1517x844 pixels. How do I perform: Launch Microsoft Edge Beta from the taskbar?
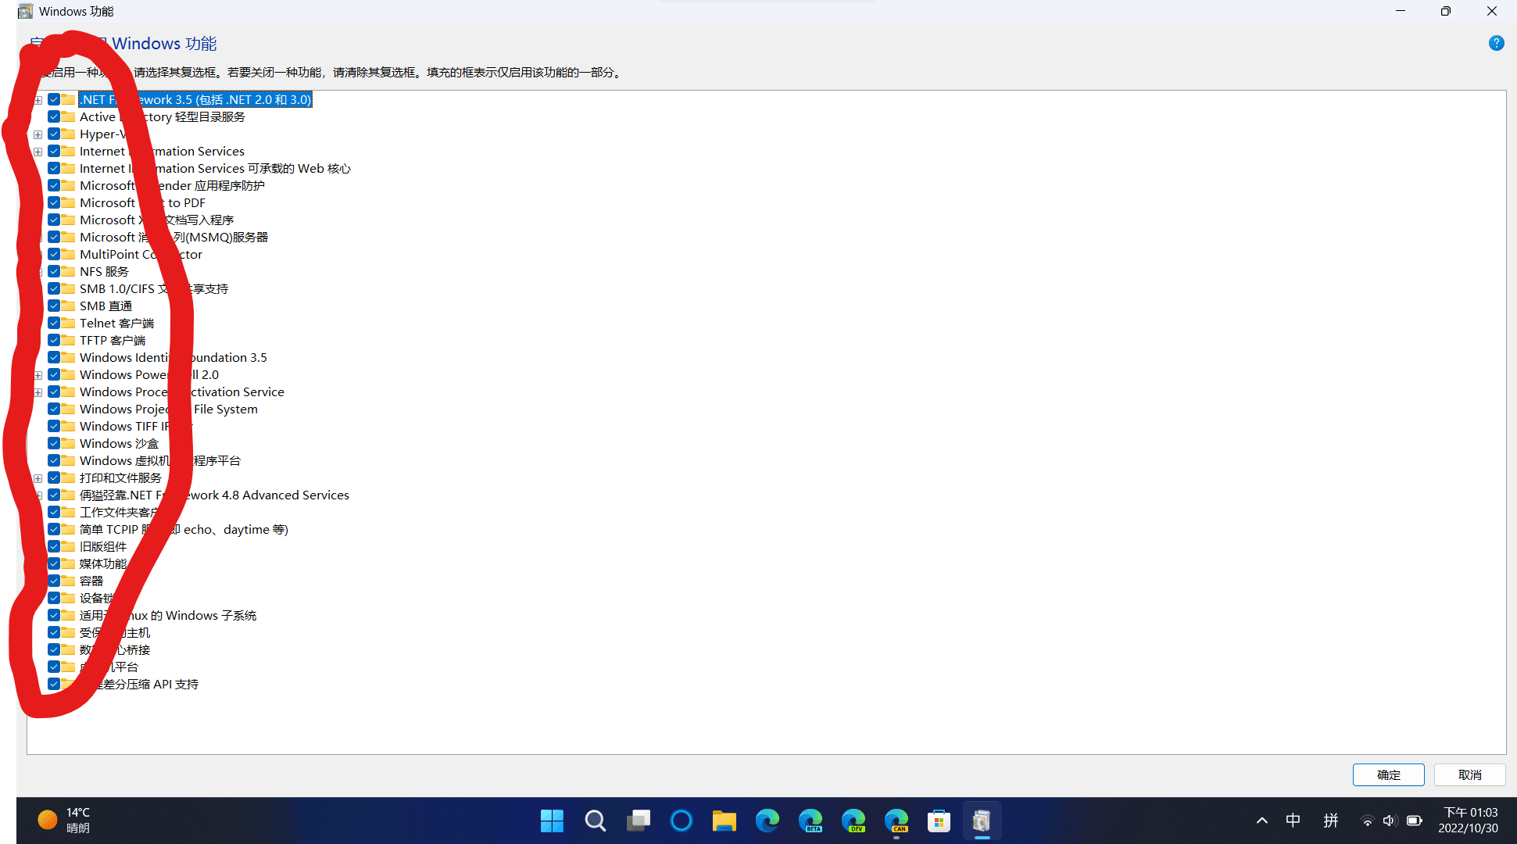[x=810, y=821]
